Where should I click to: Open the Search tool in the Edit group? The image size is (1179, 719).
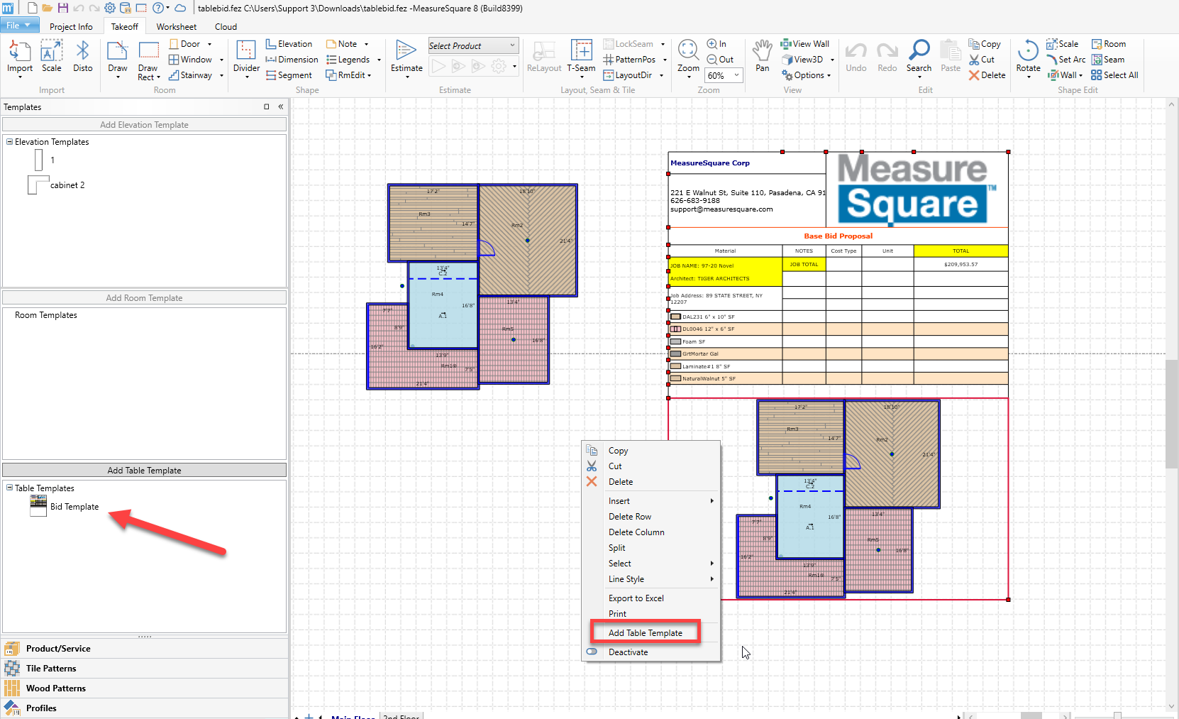tap(919, 57)
